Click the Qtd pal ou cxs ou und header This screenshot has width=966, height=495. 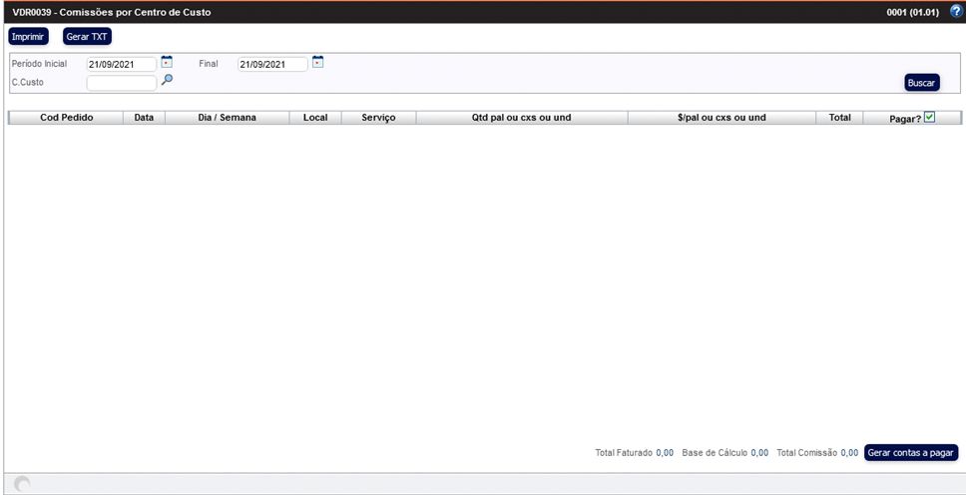click(x=521, y=118)
